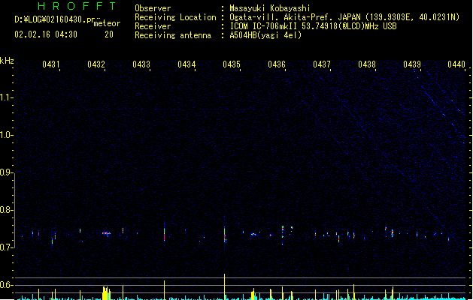The width and height of the screenshot is (473, 300).
Task: Click the 0.8 kHz axis label
Action: [x=6, y=210]
